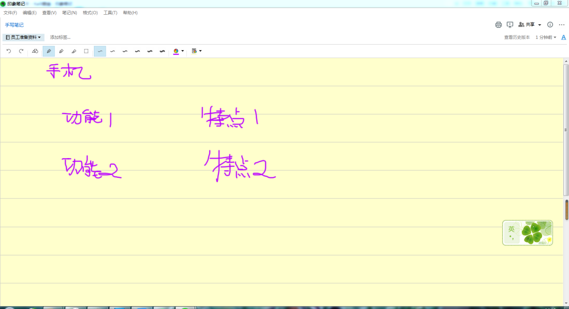Expand the 员工准备资料 notebook dropdown
Image resolution: width=569 pixels, height=309 pixels.
point(23,37)
